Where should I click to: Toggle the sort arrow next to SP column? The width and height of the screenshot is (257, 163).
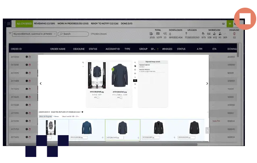(158, 49)
